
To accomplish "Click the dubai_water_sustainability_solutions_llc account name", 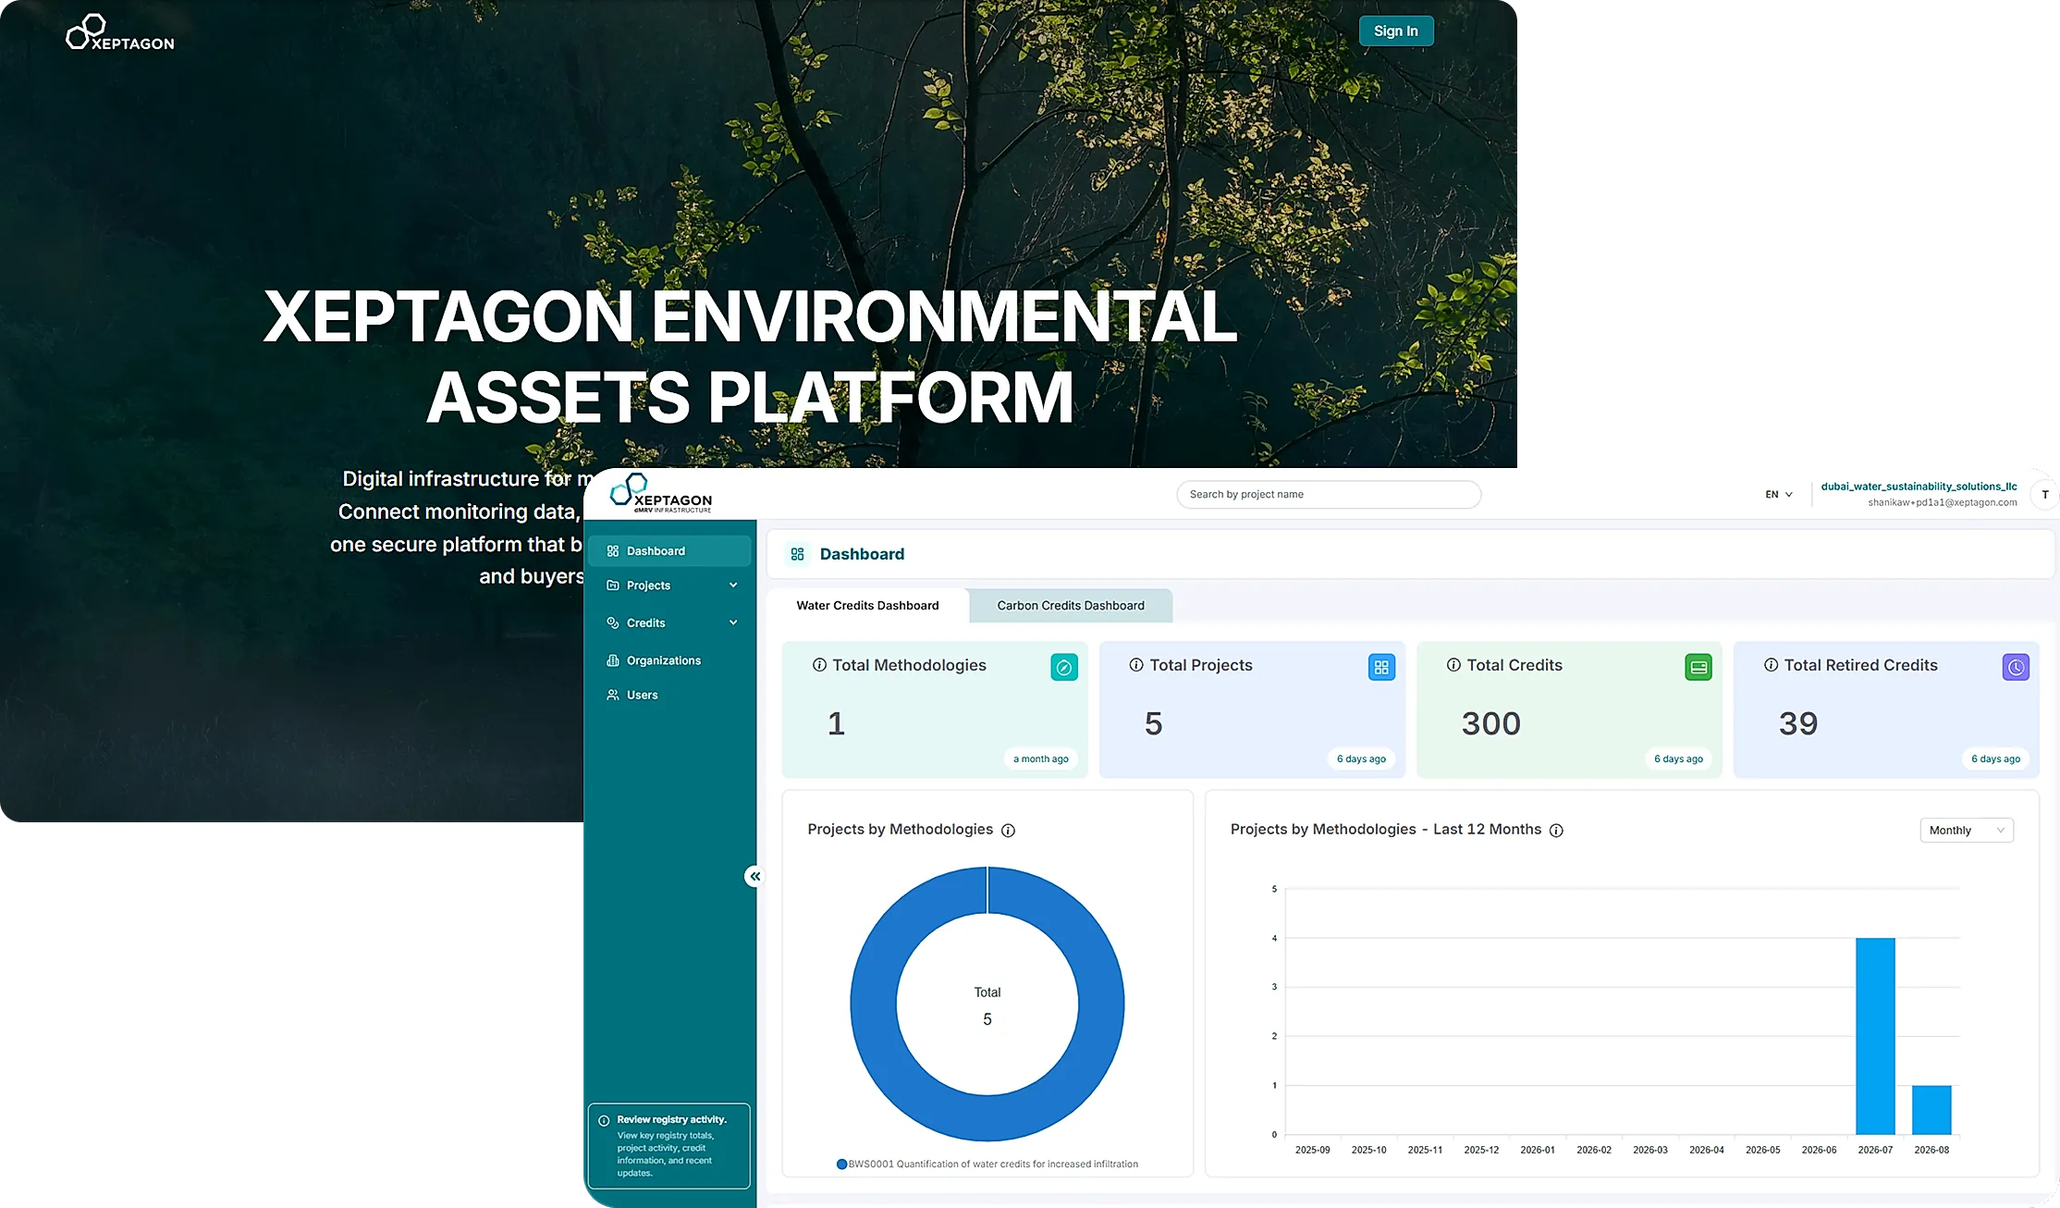I will click(1919, 487).
